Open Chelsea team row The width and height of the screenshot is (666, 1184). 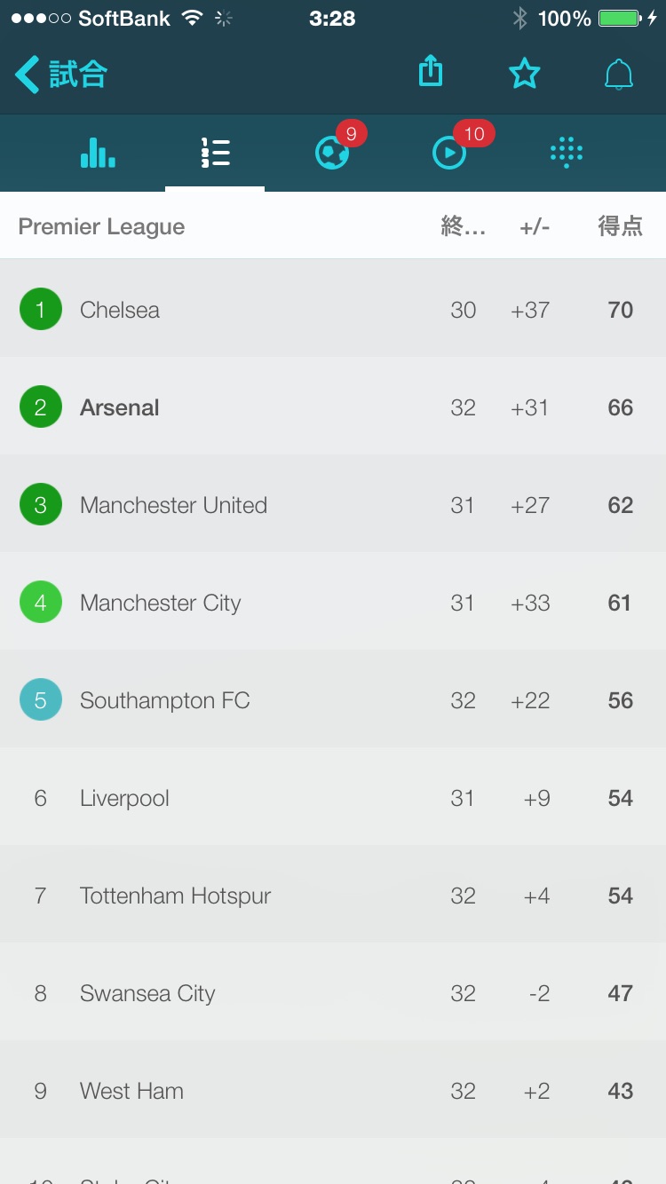(x=333, y=309)
